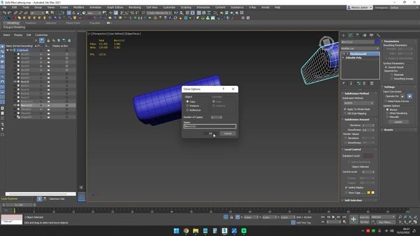
Task: Select the Select and Rotate tool
Action: pos(74,13)
